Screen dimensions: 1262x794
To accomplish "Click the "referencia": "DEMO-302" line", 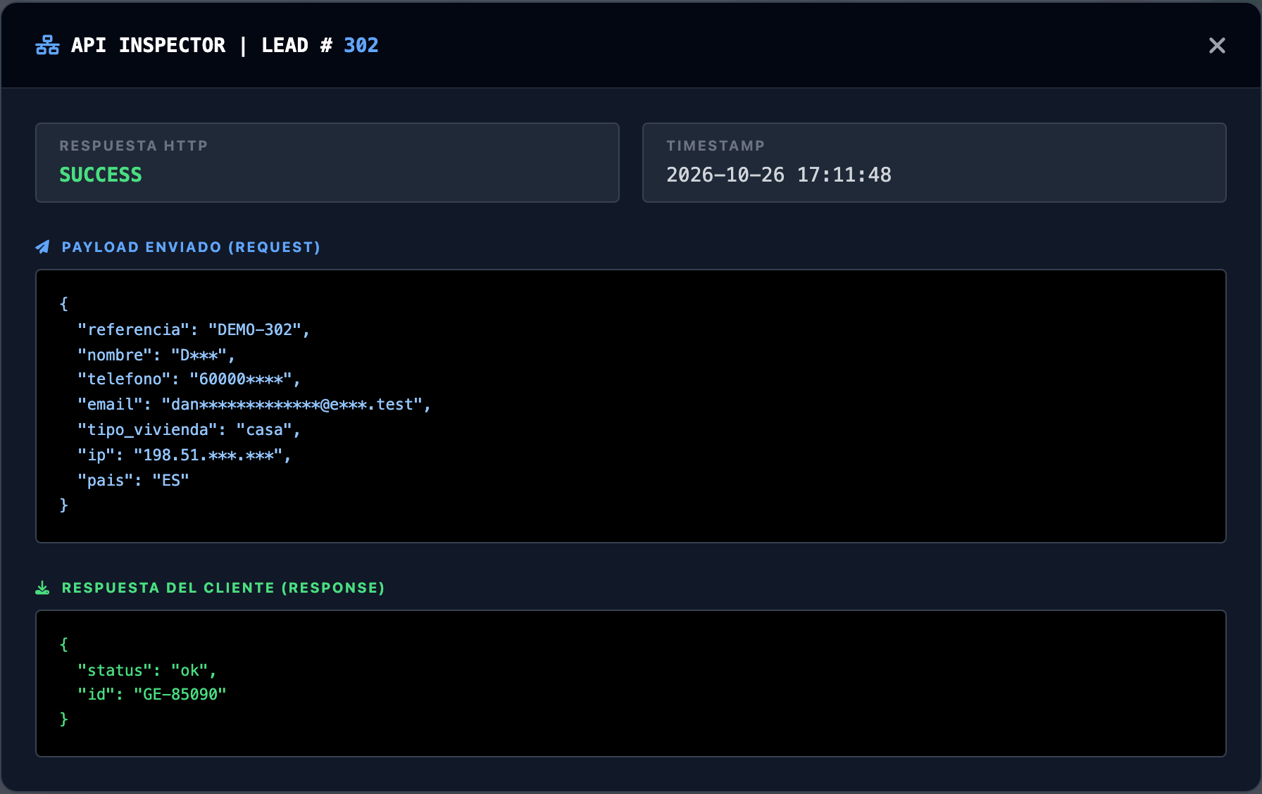I will 194,329.
